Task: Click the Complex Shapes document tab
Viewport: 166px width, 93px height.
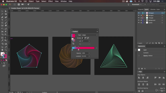Action: pos(25,8)
